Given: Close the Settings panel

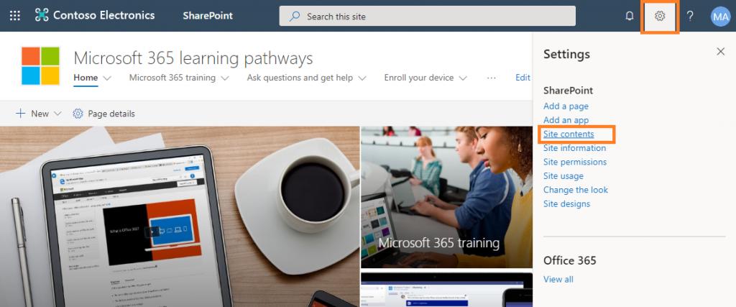Looking at the screenshot, I should click(720, 52).
